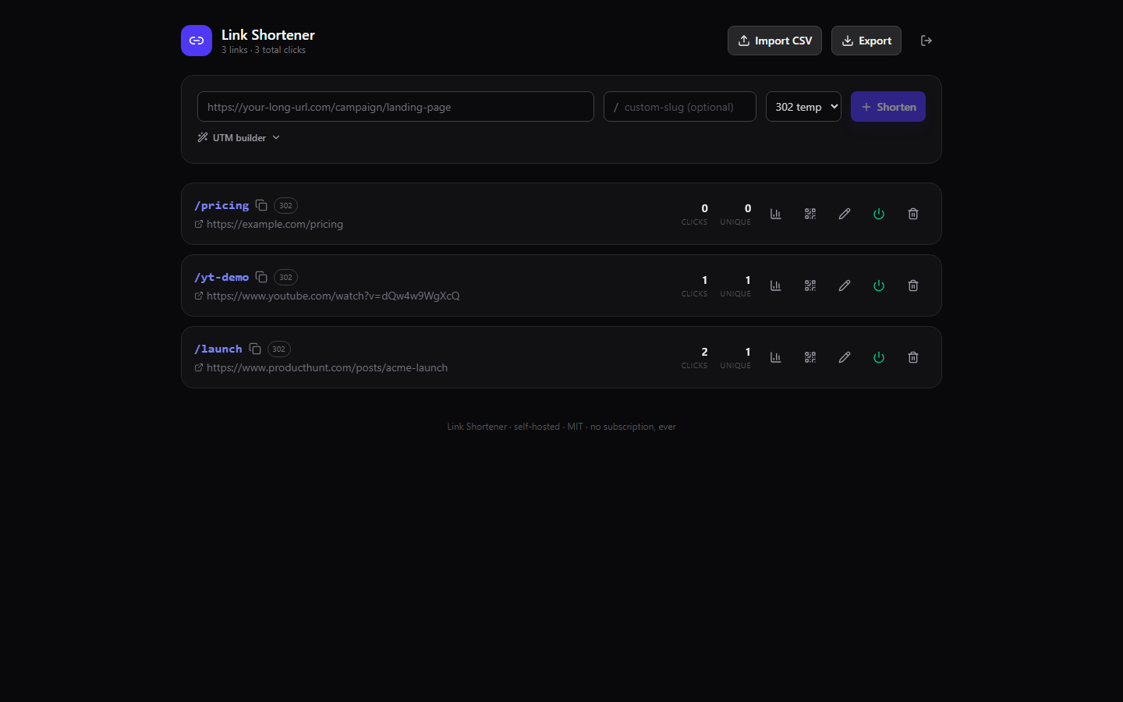Copy the /pricing short link

click(x=261, y=205)
